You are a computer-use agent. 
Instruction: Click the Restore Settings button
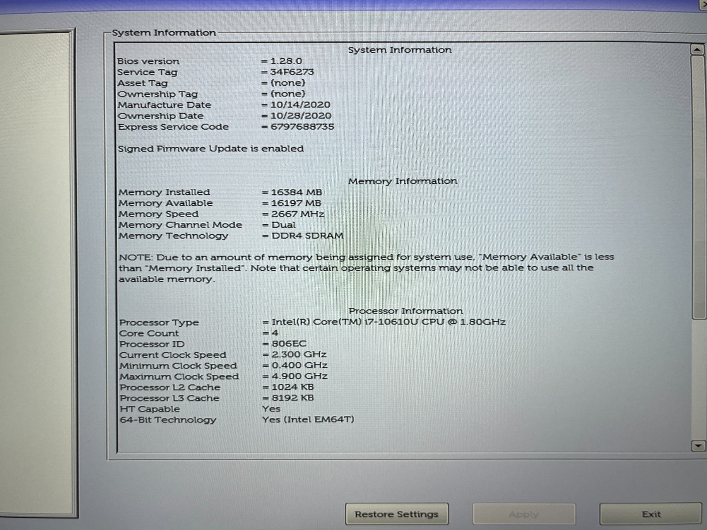(396, 514)
